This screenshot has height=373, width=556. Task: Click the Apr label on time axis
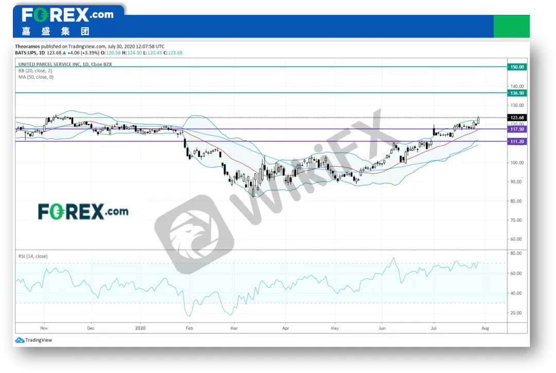point(285,328)
